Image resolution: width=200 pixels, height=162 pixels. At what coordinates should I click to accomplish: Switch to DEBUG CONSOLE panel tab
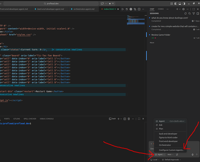coord(47,119)
